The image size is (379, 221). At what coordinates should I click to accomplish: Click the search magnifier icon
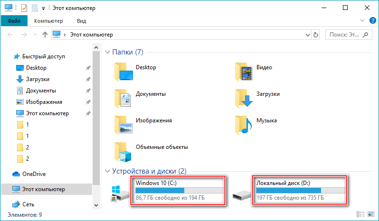366,35
